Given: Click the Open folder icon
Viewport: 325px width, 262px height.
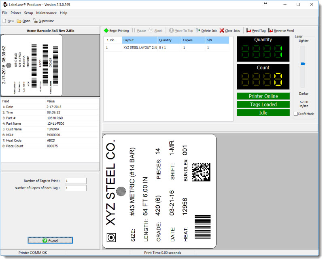Looking at the screenshot, I should click(19, 21).
